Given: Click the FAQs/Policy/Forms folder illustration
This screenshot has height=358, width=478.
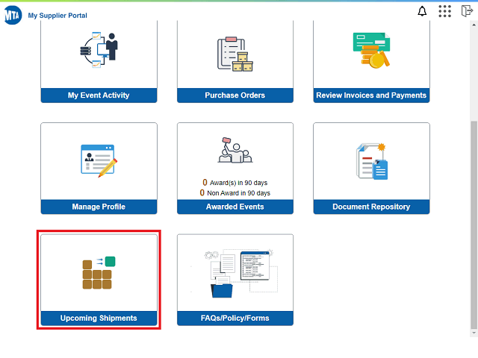Looking at the screenshot, I should 235,274.
